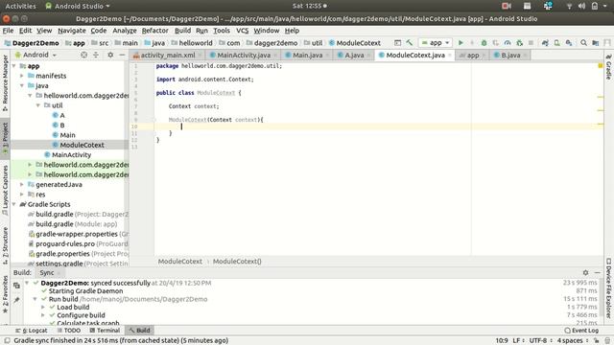Toggle Layout Captures side panel
The width and height of the screenshot is (614, 345).
coord(5,190)
